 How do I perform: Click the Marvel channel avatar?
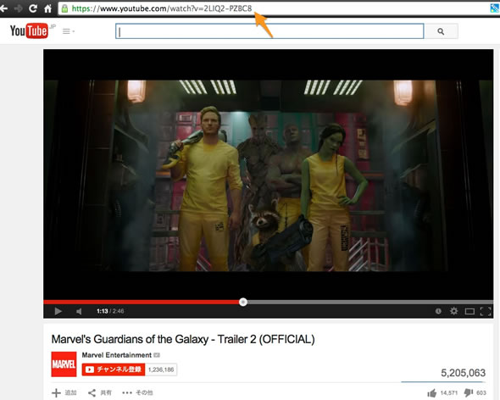pos(64,364)
